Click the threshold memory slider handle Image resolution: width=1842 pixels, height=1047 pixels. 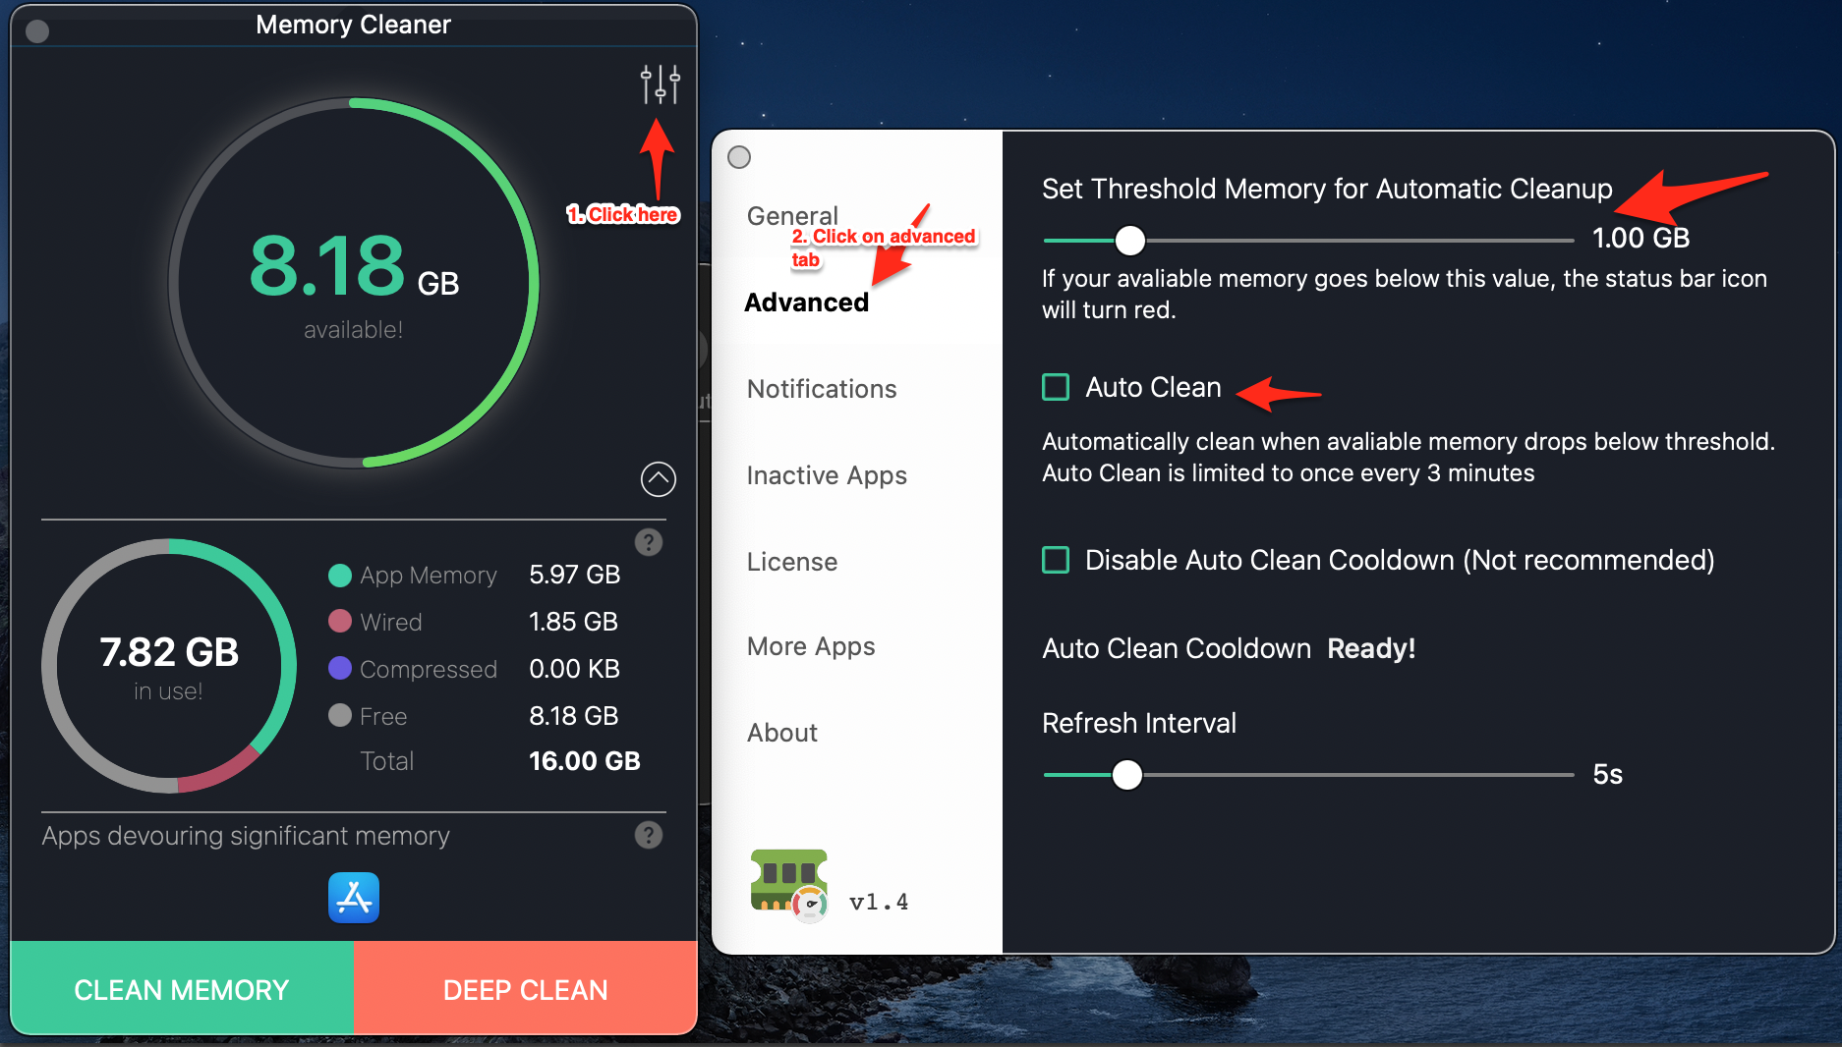click(1130, 240)
